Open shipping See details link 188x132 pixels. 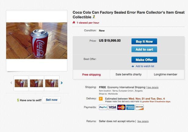click(153, 87)
